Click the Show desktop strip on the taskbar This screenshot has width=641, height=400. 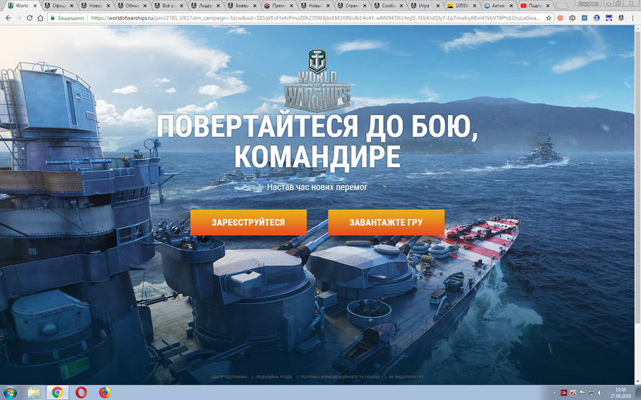point(638,393)
